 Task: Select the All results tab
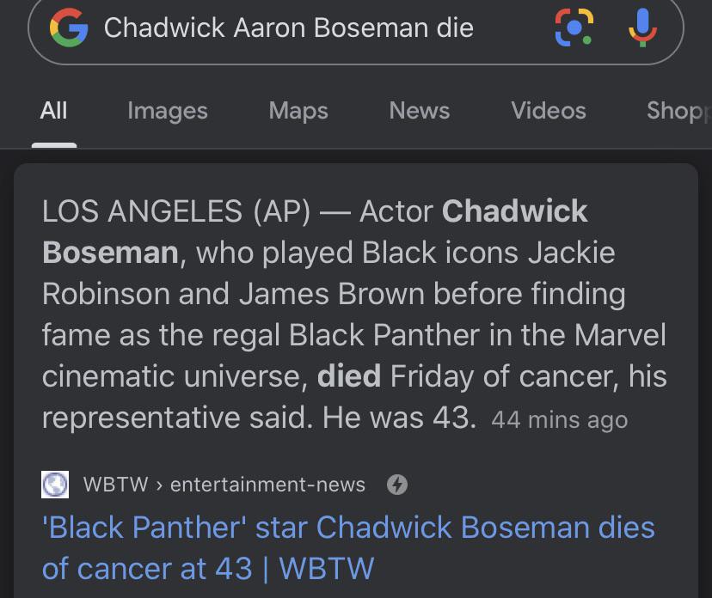click(53, 110)
